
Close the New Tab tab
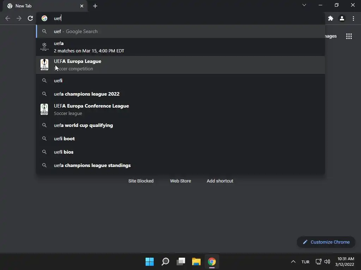pos(82,6)
